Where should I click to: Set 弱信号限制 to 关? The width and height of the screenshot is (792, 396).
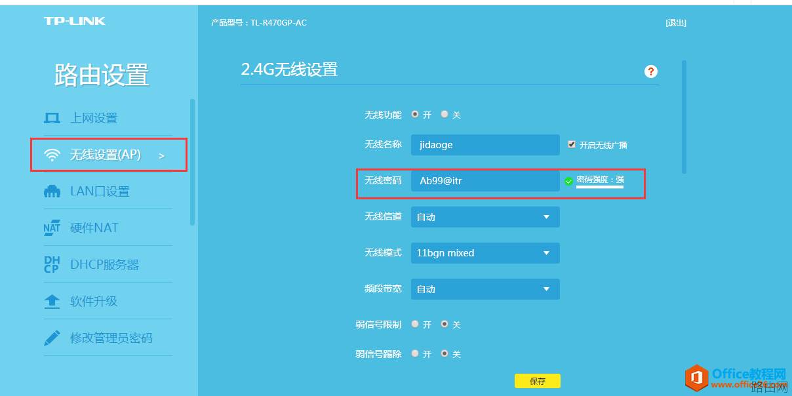tap(445, 324)
